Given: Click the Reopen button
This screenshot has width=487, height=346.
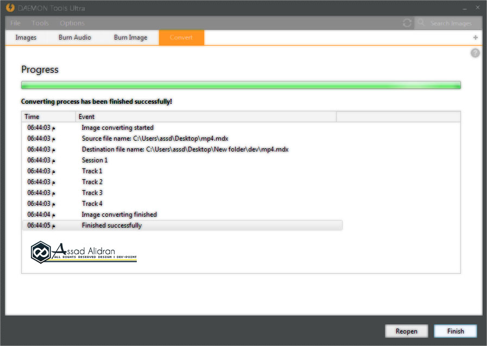Looking at the screenshot, I should [x=406, y=331].
